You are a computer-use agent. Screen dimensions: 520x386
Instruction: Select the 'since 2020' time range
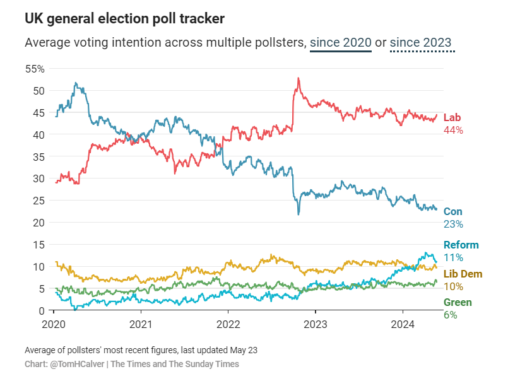coord(340,43)
